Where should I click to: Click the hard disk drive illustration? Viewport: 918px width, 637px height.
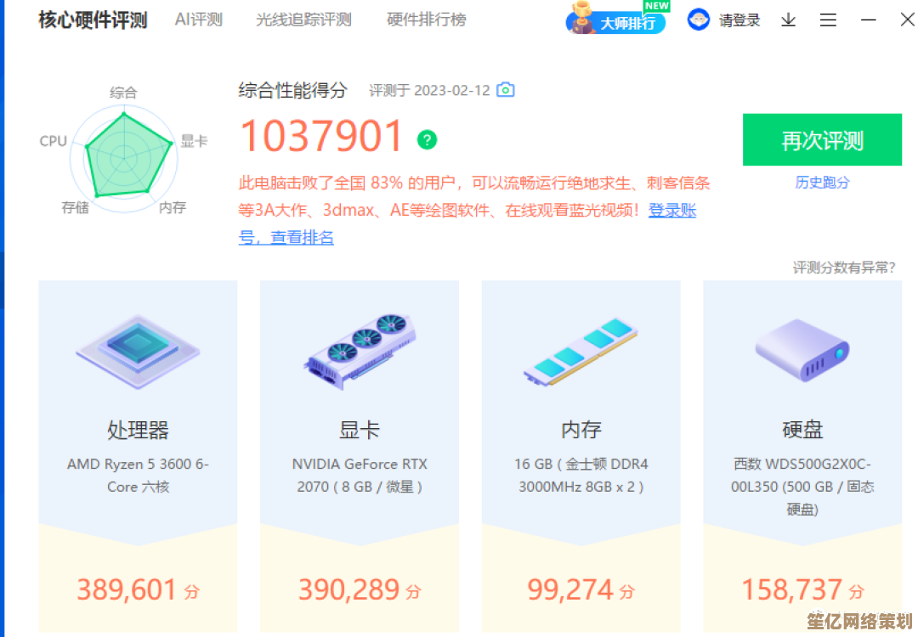[802, 350]
